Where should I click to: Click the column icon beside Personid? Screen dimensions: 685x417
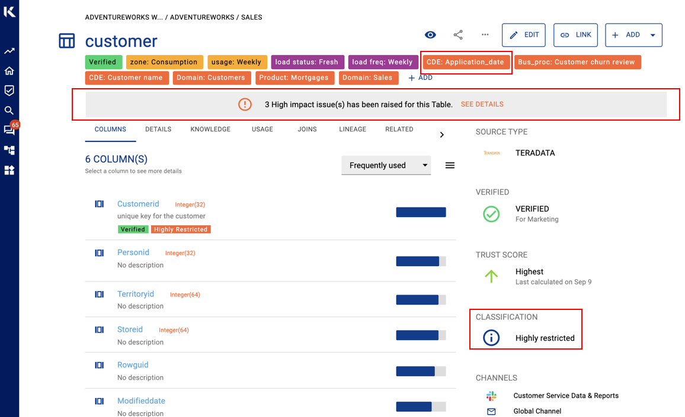click(99, 253)
